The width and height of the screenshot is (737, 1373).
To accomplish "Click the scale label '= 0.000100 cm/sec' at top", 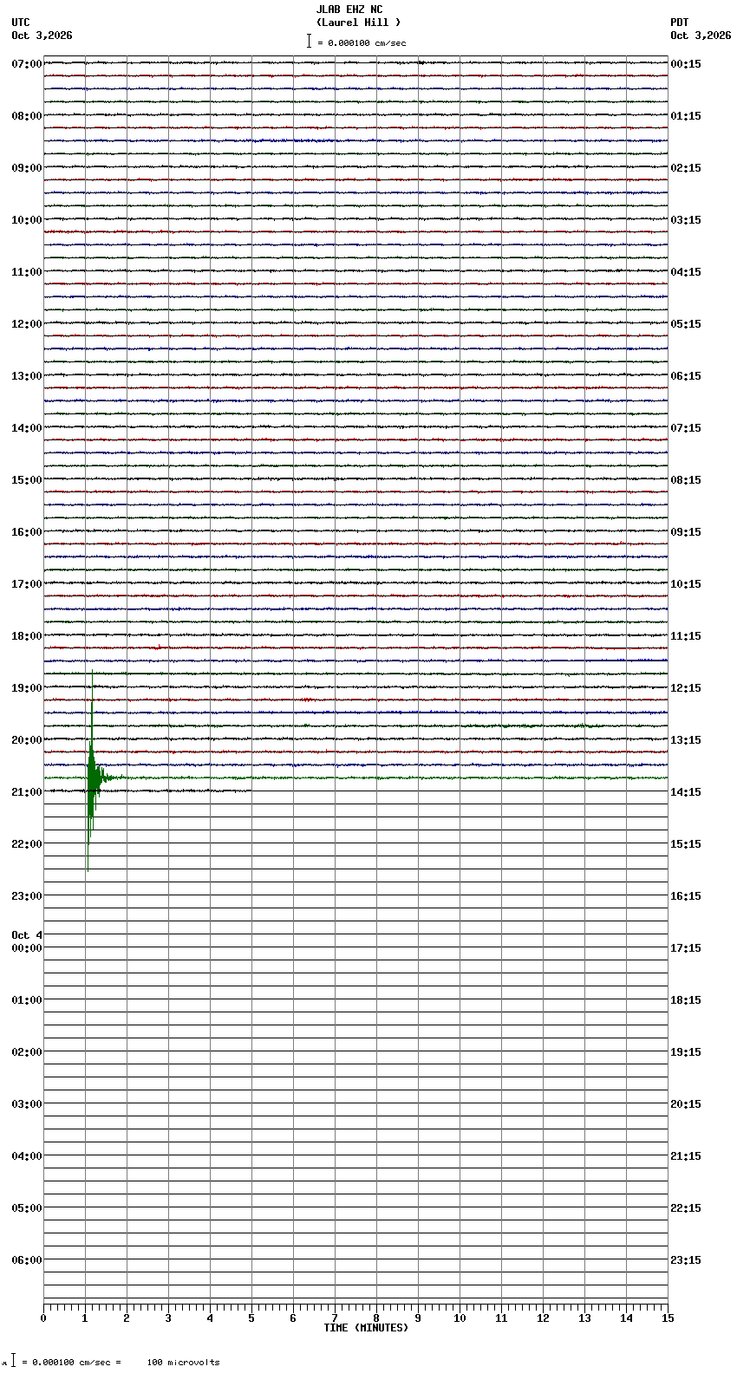I will [362, 42].
